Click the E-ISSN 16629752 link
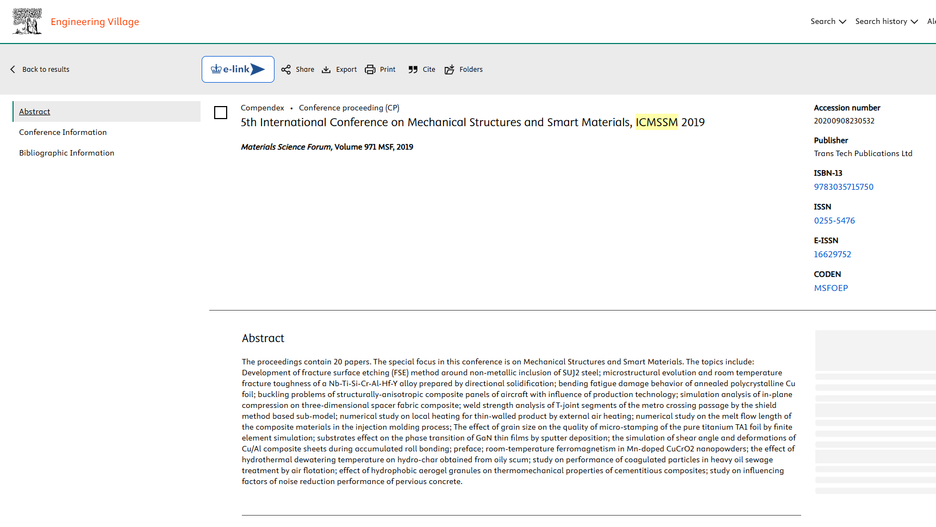Viewport: 936px width, 527px height. pos(832,255)
